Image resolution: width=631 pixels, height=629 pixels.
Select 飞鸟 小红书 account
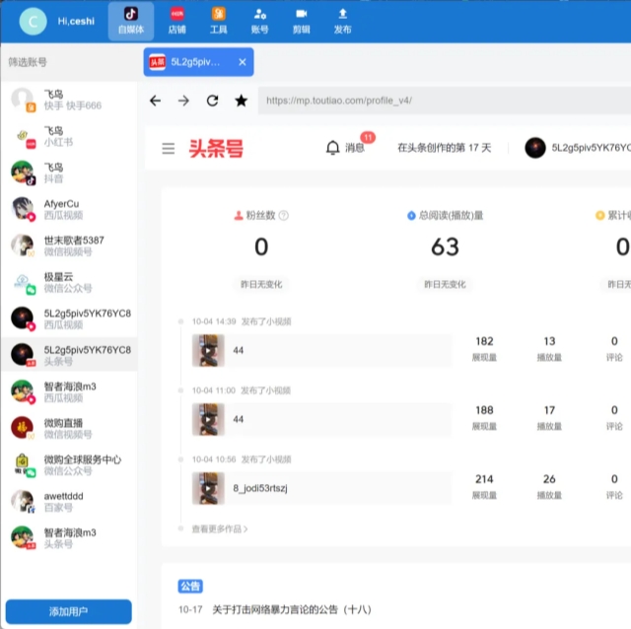pyautogui.click(x=68, y=136)
